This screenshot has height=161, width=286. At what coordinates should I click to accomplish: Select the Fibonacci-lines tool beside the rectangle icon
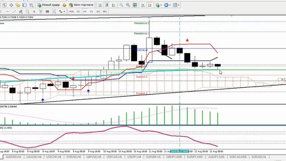tap(54, 12)
